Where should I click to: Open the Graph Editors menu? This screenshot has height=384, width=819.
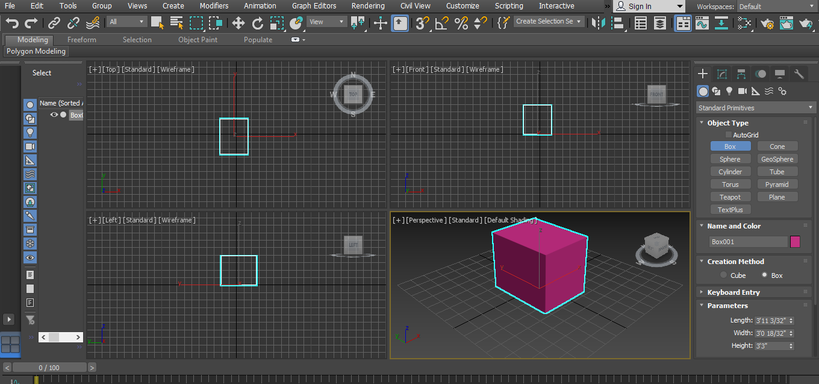(314, 6)
